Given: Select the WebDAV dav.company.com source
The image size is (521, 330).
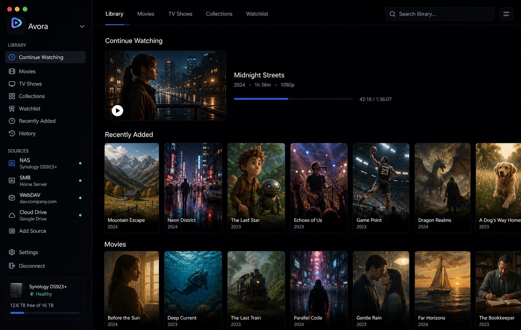Looking at the screenshot, I should [x=45, y=198].
